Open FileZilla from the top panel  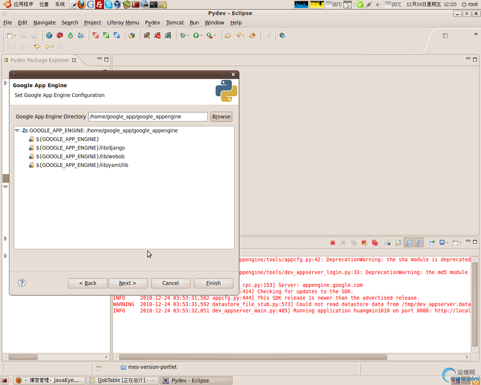[x=100, y=5]
